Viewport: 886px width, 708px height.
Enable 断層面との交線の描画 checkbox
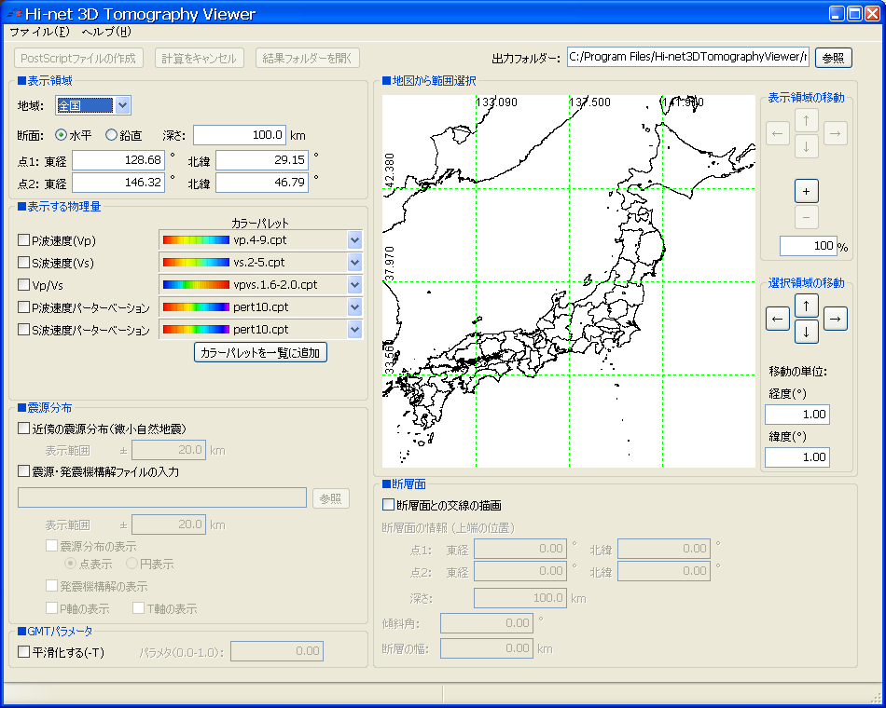click(388, 504)
